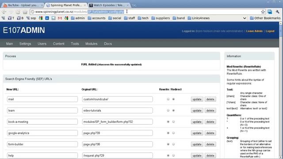This screenshot has height=159, width=283.
Task: Open the Gmail bookmark icon
Action: pos(60,18)
